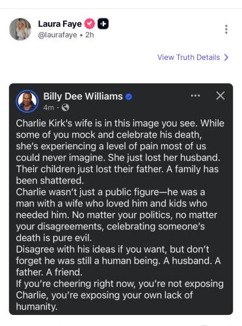Click the paragraph starting "Charlie wasn't just"

click(x=117, y=215)
